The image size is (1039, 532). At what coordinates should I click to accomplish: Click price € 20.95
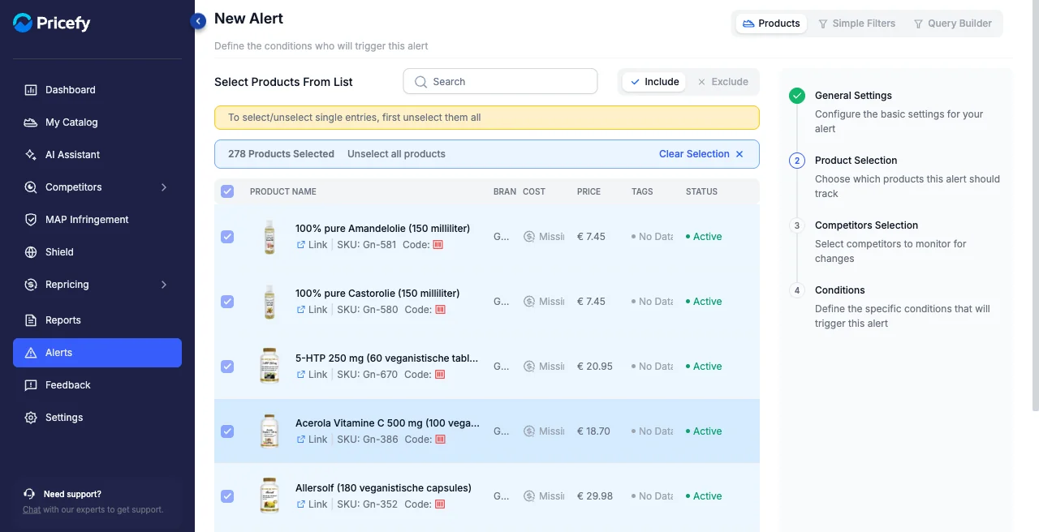[x=595, y=367]
